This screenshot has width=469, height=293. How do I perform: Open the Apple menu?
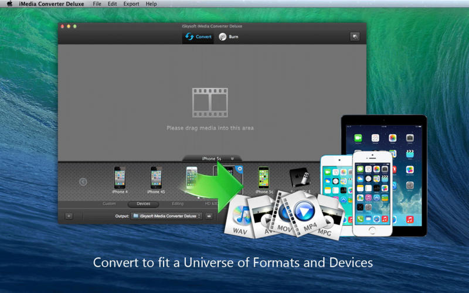coord(9,4)
